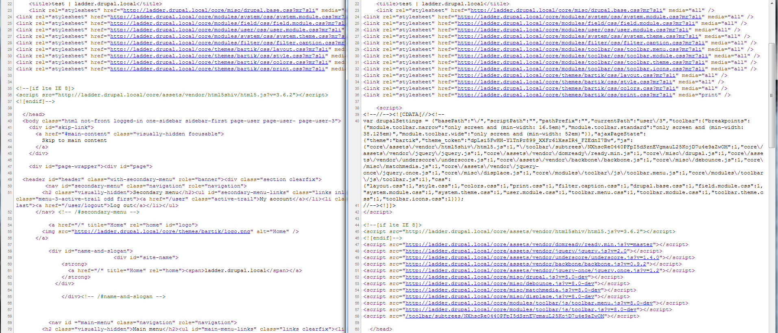Open the toolbar/js/toolbar.js script link
Viewport: 778px width, 333px height.
click(521, 309)
